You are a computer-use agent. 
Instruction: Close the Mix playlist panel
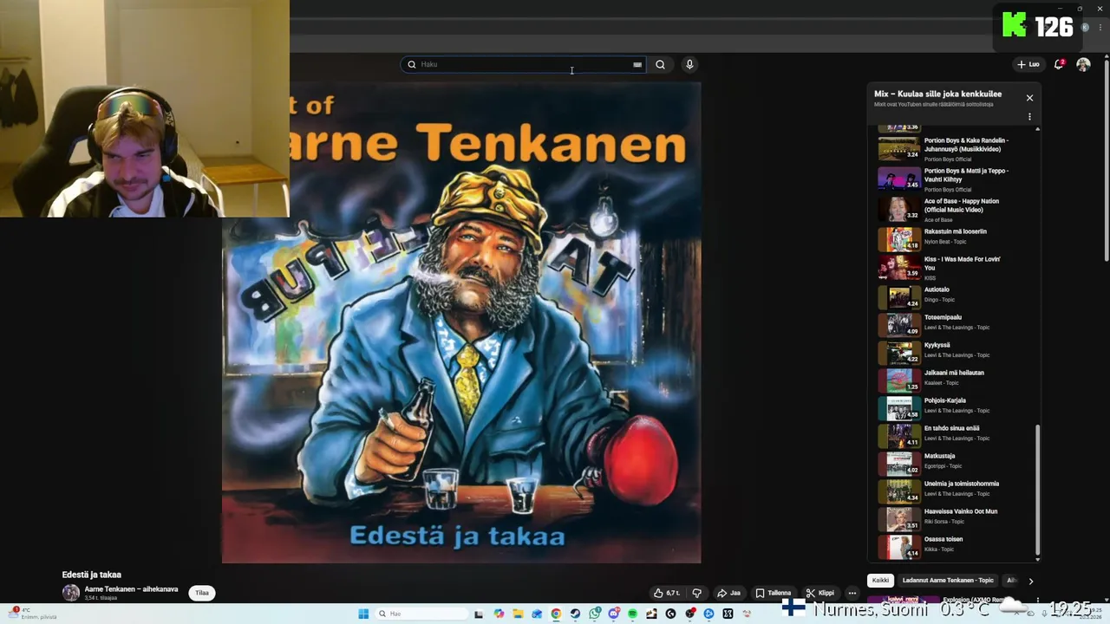coord(1029,98)
